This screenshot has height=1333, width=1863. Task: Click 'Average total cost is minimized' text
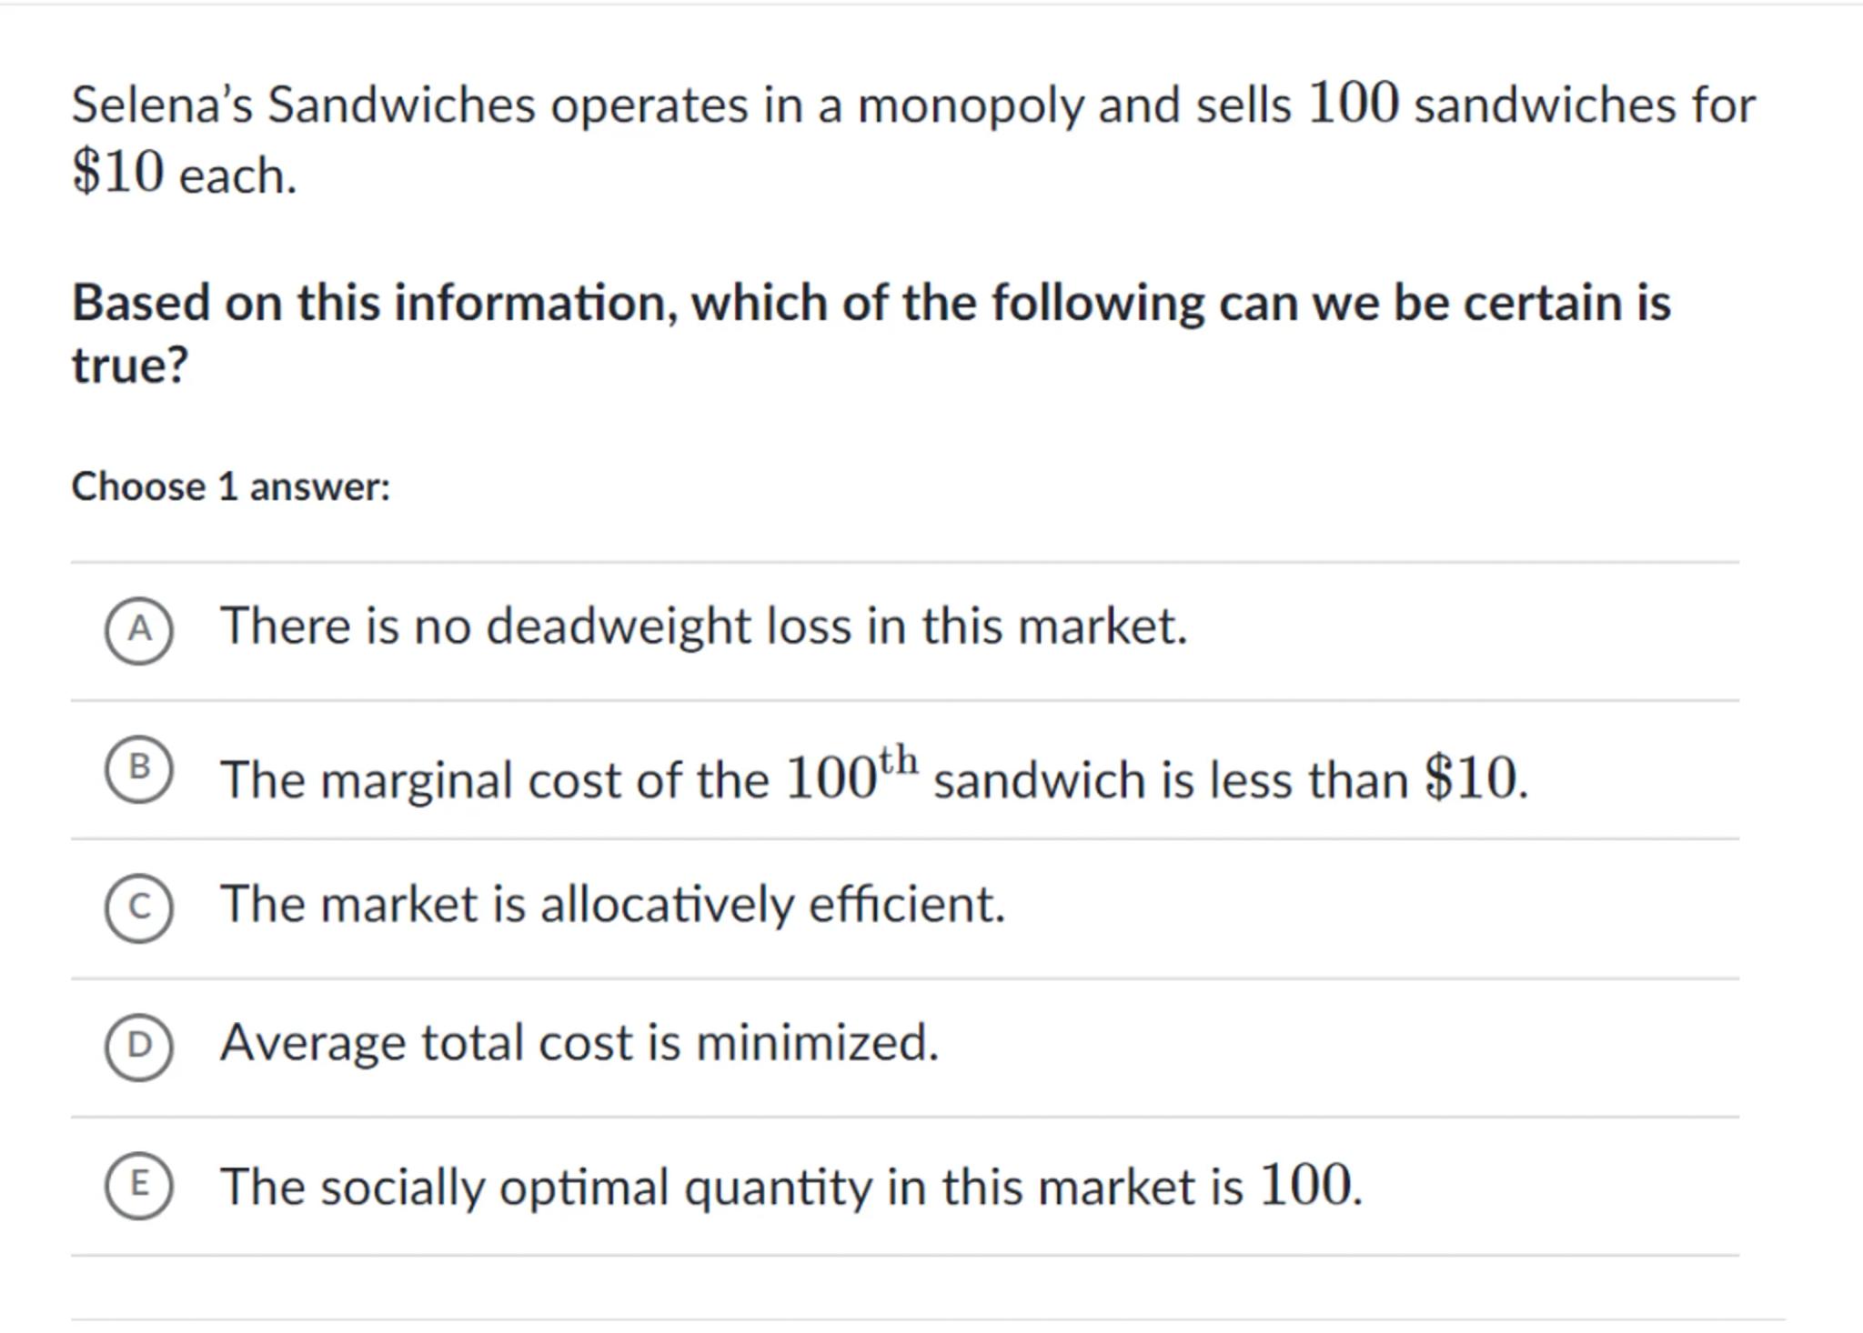(x=579, y=1043)
